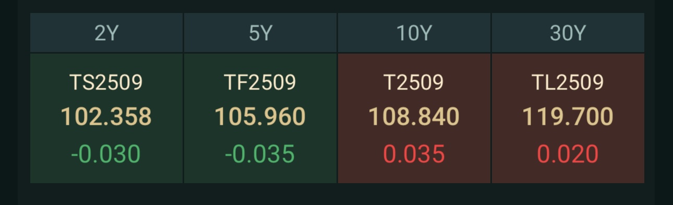Click the red 0.035 change value

point(414,154)
